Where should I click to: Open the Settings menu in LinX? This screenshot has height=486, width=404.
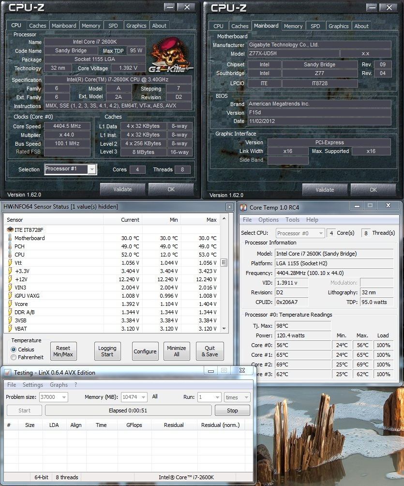pyautogui.click(x=33, y=385)
